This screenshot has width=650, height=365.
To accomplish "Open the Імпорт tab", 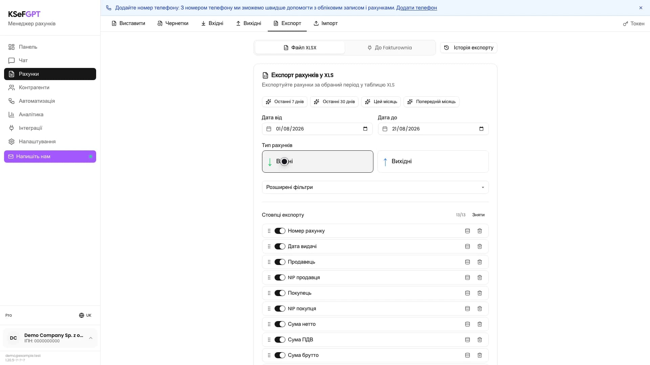I will [326, 23].
